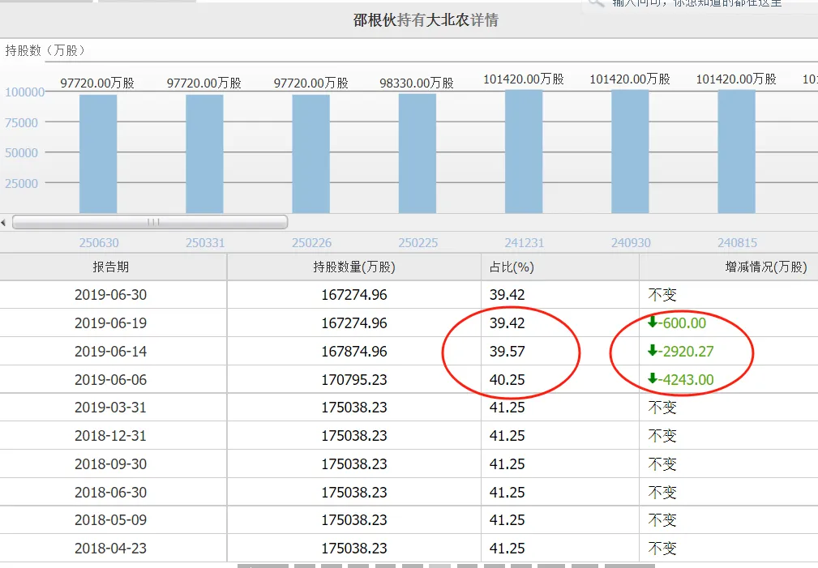Click the 25000 y-axis value
The image size is (818, 568).
21,184
